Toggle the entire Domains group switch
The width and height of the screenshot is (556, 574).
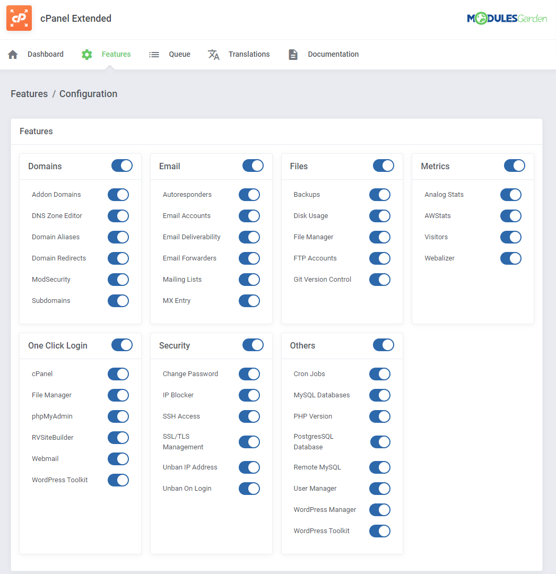click(x=122, y=166)
